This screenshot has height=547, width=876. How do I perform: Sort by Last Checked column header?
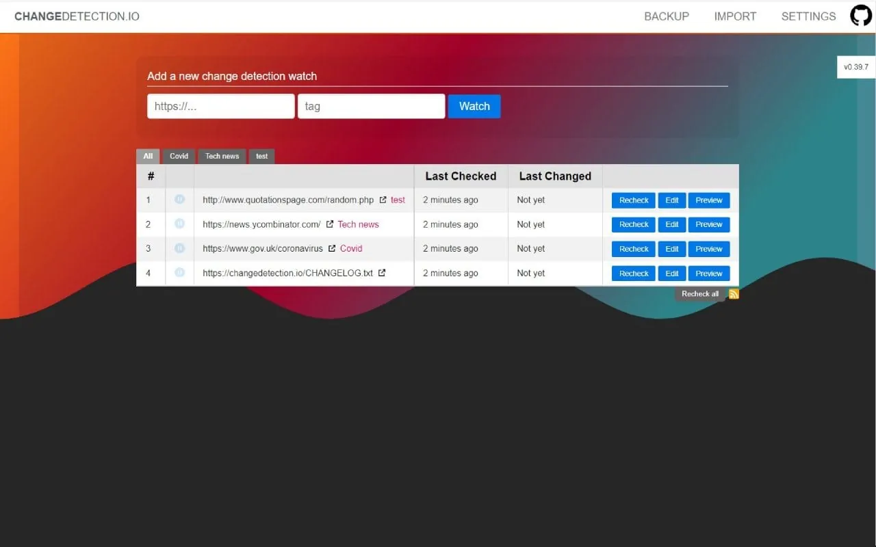click(x=461, y=176)
